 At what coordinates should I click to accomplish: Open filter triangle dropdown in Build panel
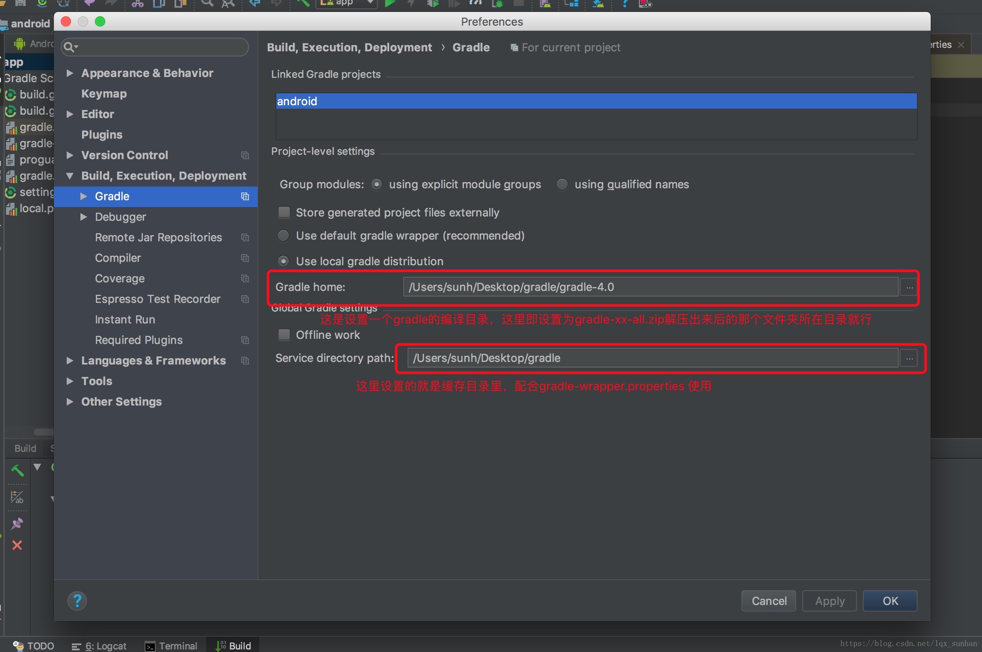37,467
